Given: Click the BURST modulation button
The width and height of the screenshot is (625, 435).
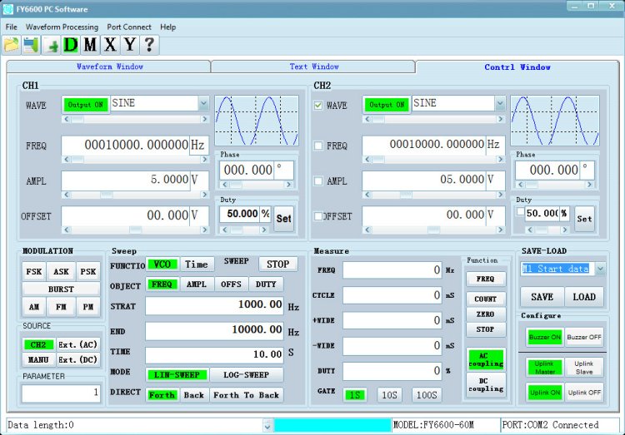Looking at the screenshot, I should 61,289.
